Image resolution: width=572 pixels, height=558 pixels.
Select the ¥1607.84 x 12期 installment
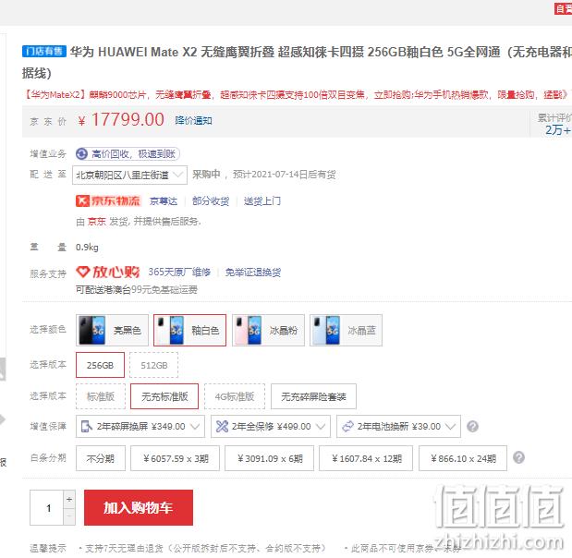[x=366, y=458]
